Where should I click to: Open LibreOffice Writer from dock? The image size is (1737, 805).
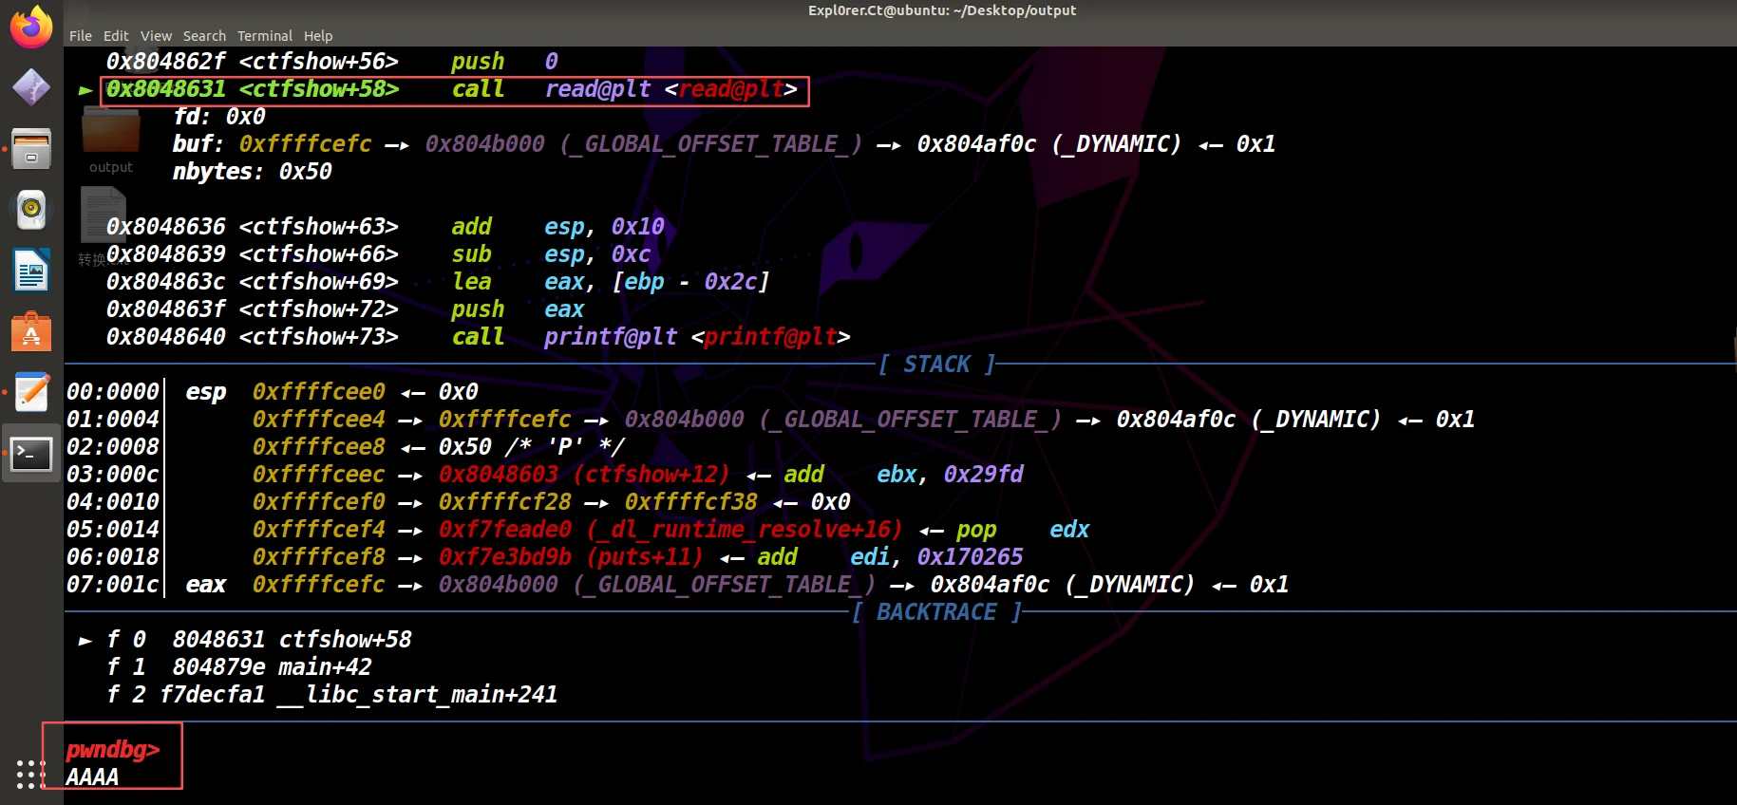[x=31, y=271]
